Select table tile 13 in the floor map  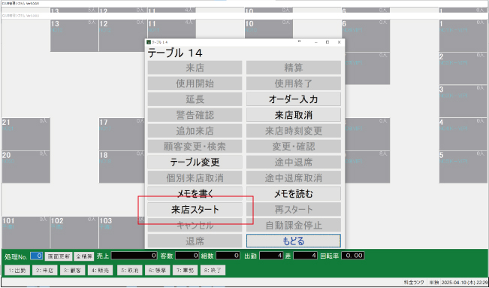click(x=74, y=35)
